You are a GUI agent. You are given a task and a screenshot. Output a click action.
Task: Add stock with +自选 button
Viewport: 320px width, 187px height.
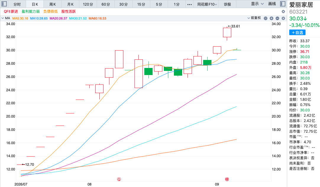click(297, 32)
